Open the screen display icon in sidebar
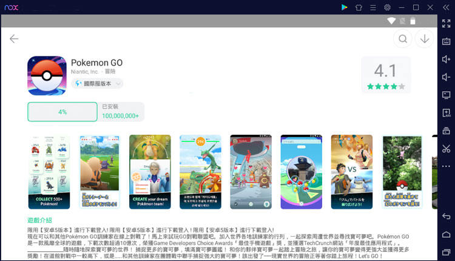 (446, 95)
